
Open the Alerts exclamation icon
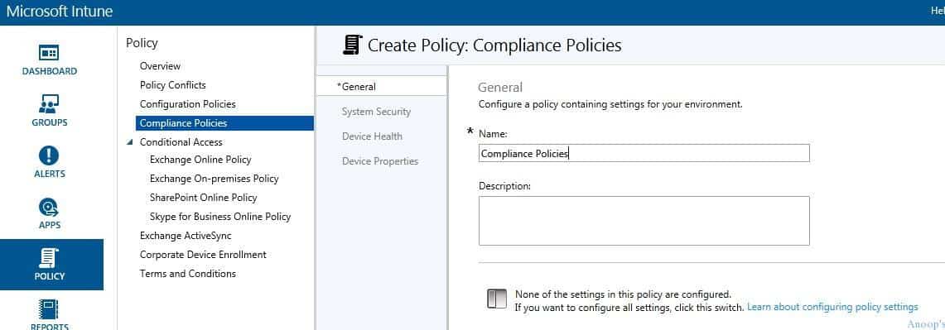(49, 156)
